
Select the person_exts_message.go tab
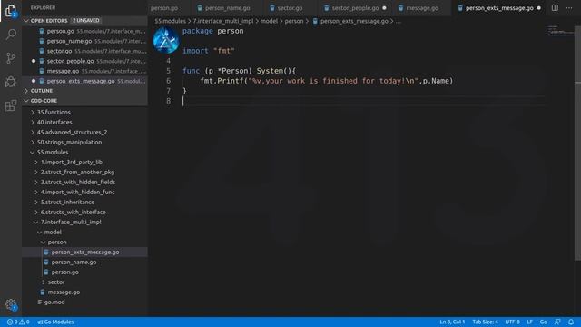tap(499, 8)
